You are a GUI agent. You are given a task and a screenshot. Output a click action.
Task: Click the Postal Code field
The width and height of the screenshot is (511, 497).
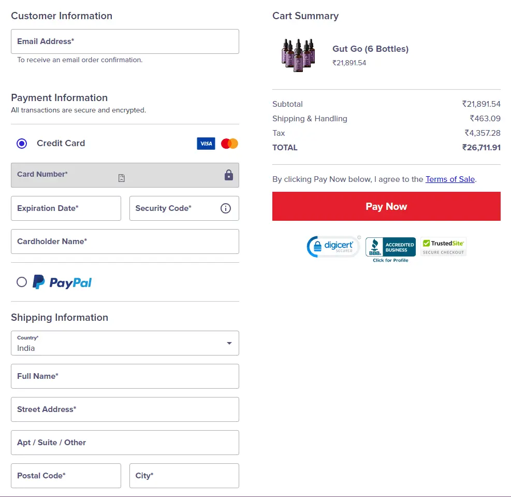66,476
